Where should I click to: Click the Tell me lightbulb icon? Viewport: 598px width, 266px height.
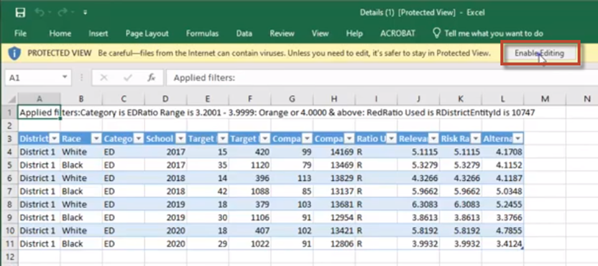tap(436, 33)
